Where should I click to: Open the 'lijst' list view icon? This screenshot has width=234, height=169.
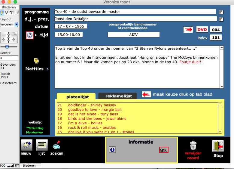[42, 145]
